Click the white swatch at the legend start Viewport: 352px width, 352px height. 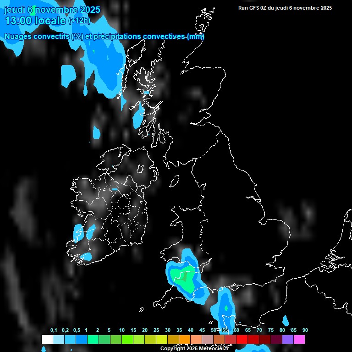47,339
